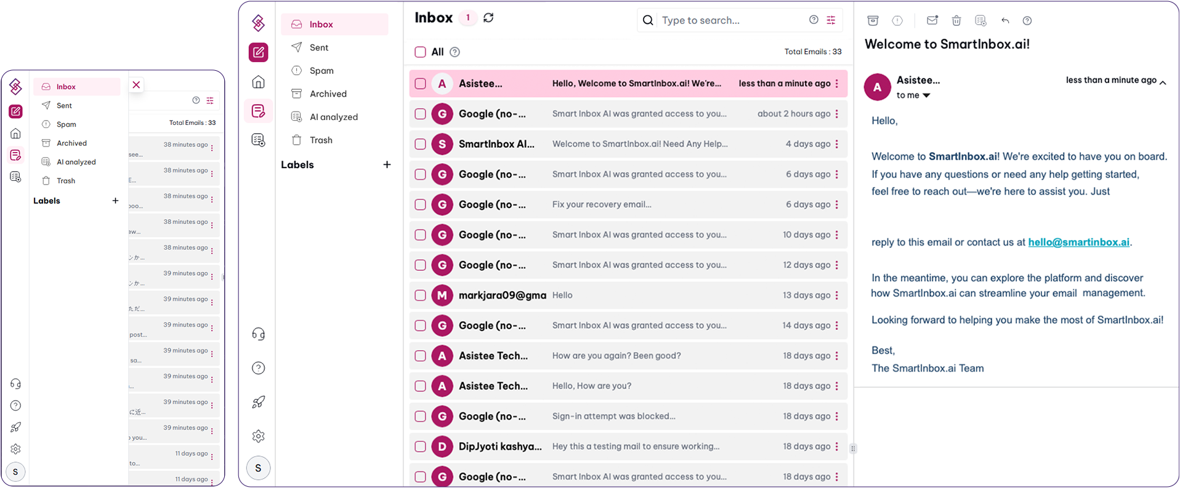Open options for markjara09 email

[x=836, y=295]
